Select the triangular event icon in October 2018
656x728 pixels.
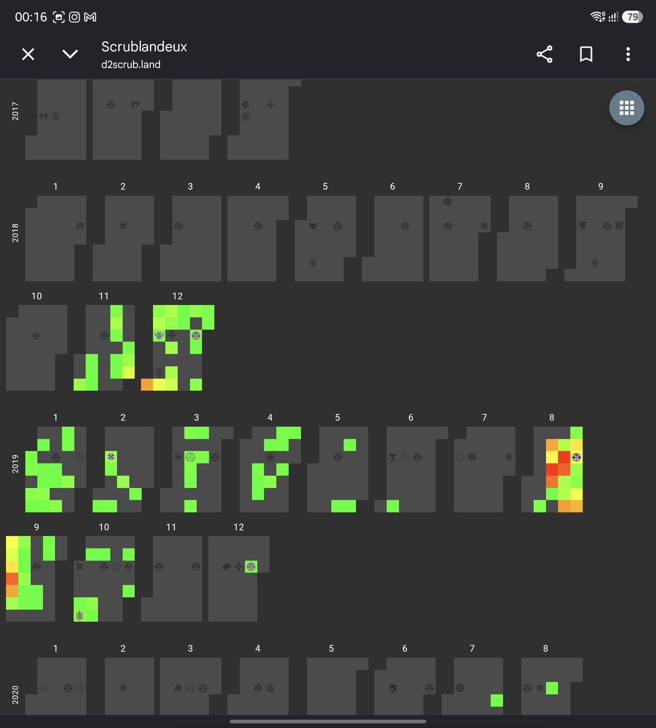37,335
